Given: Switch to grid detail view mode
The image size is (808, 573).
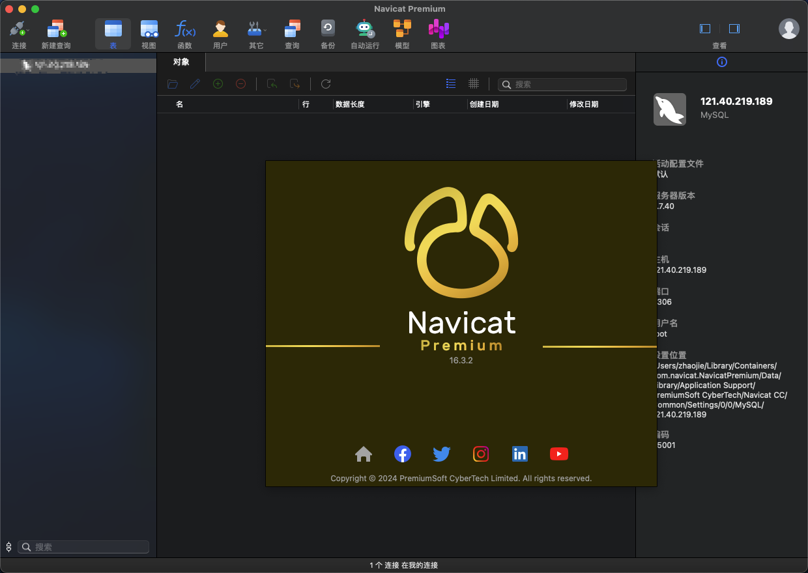Looking at the screenshot, I should tap(474, 83).
